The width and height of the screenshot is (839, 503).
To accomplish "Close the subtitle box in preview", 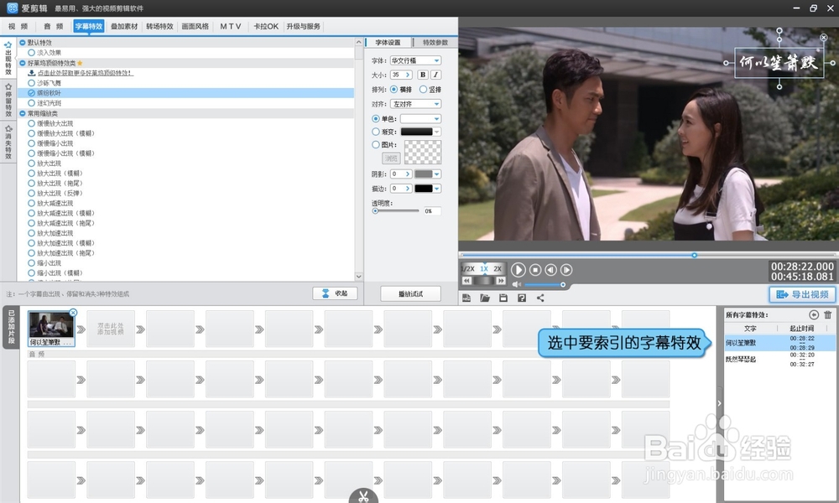I will 824,38.
